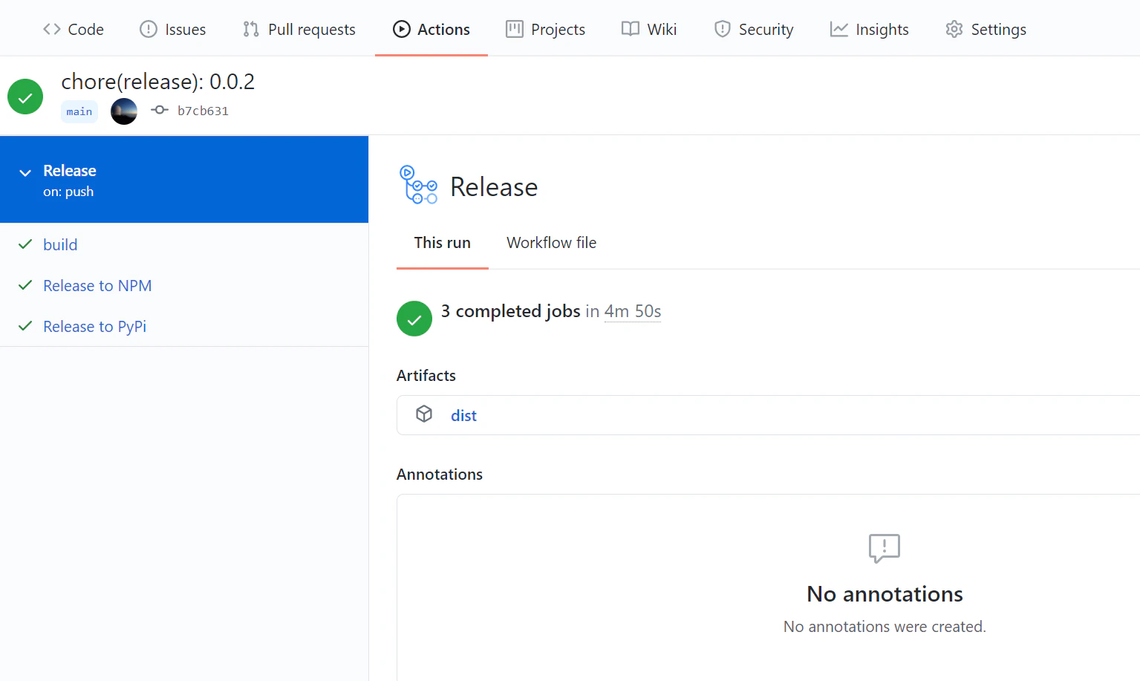Click the Insights graph icon
The width and height of the screenshot is (1140, 681).
(x=839, y=29)
